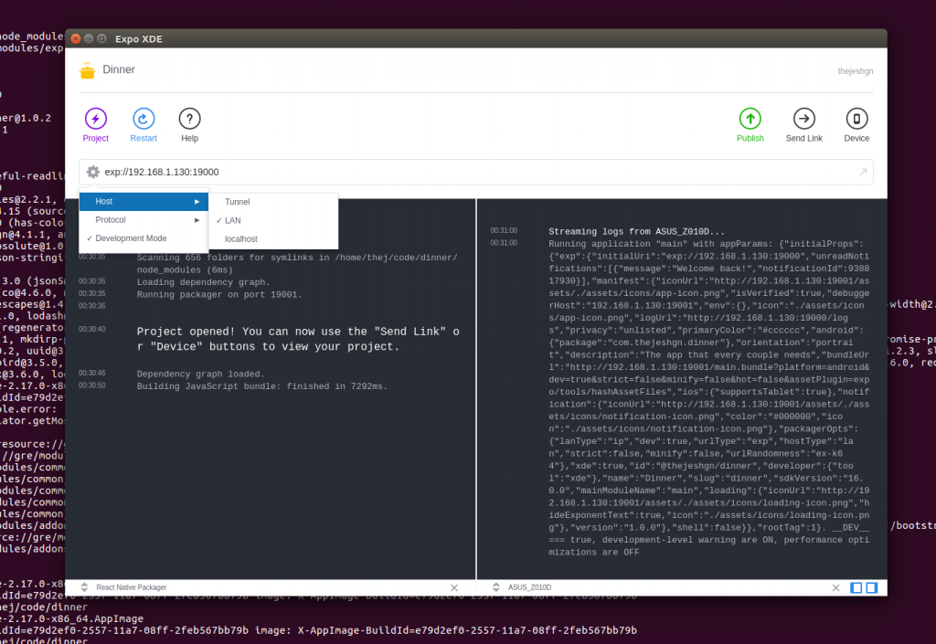Click the Project label text
The image size is (936, 644).
point(95,138)
